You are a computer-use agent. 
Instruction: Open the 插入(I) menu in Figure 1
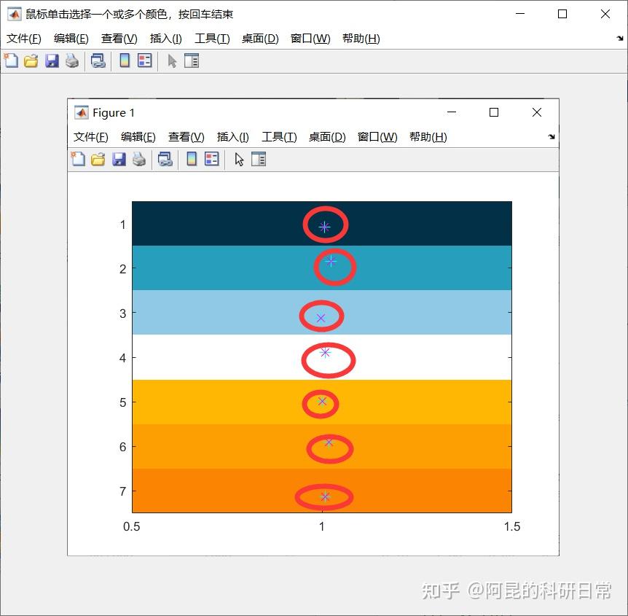click(x=232, y=136)
